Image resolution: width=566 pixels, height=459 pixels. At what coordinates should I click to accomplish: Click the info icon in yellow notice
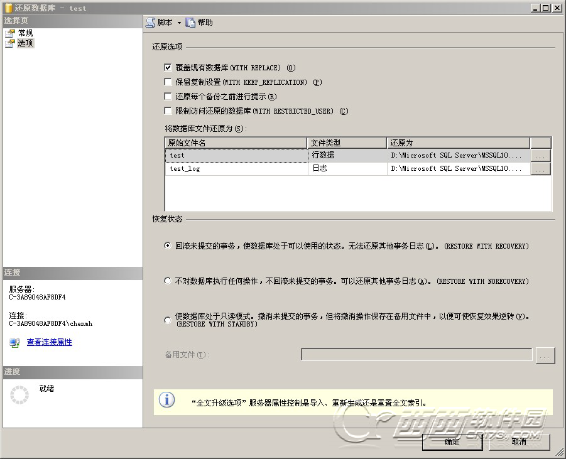tap(166, 400)
